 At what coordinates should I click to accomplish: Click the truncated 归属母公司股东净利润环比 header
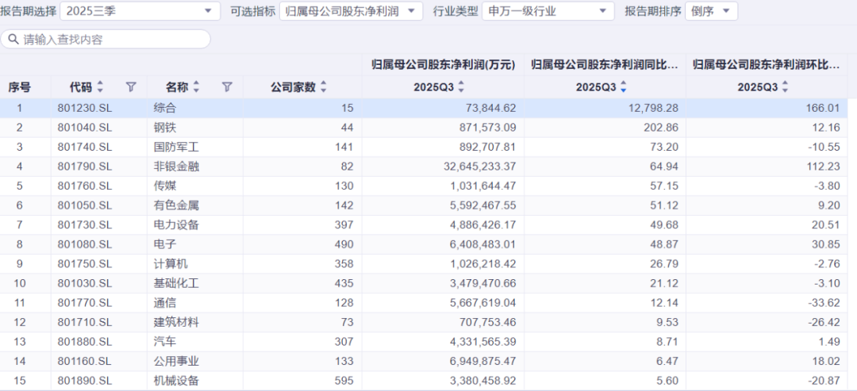click(x=767, y=65)
